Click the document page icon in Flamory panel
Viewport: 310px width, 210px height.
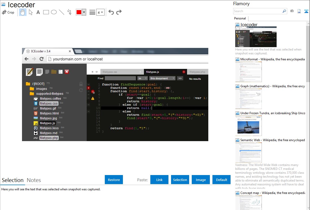(x=299, y=11)
